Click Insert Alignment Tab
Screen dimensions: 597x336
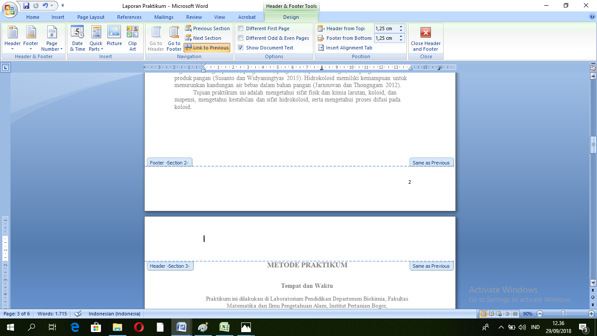tap(345, 48)
